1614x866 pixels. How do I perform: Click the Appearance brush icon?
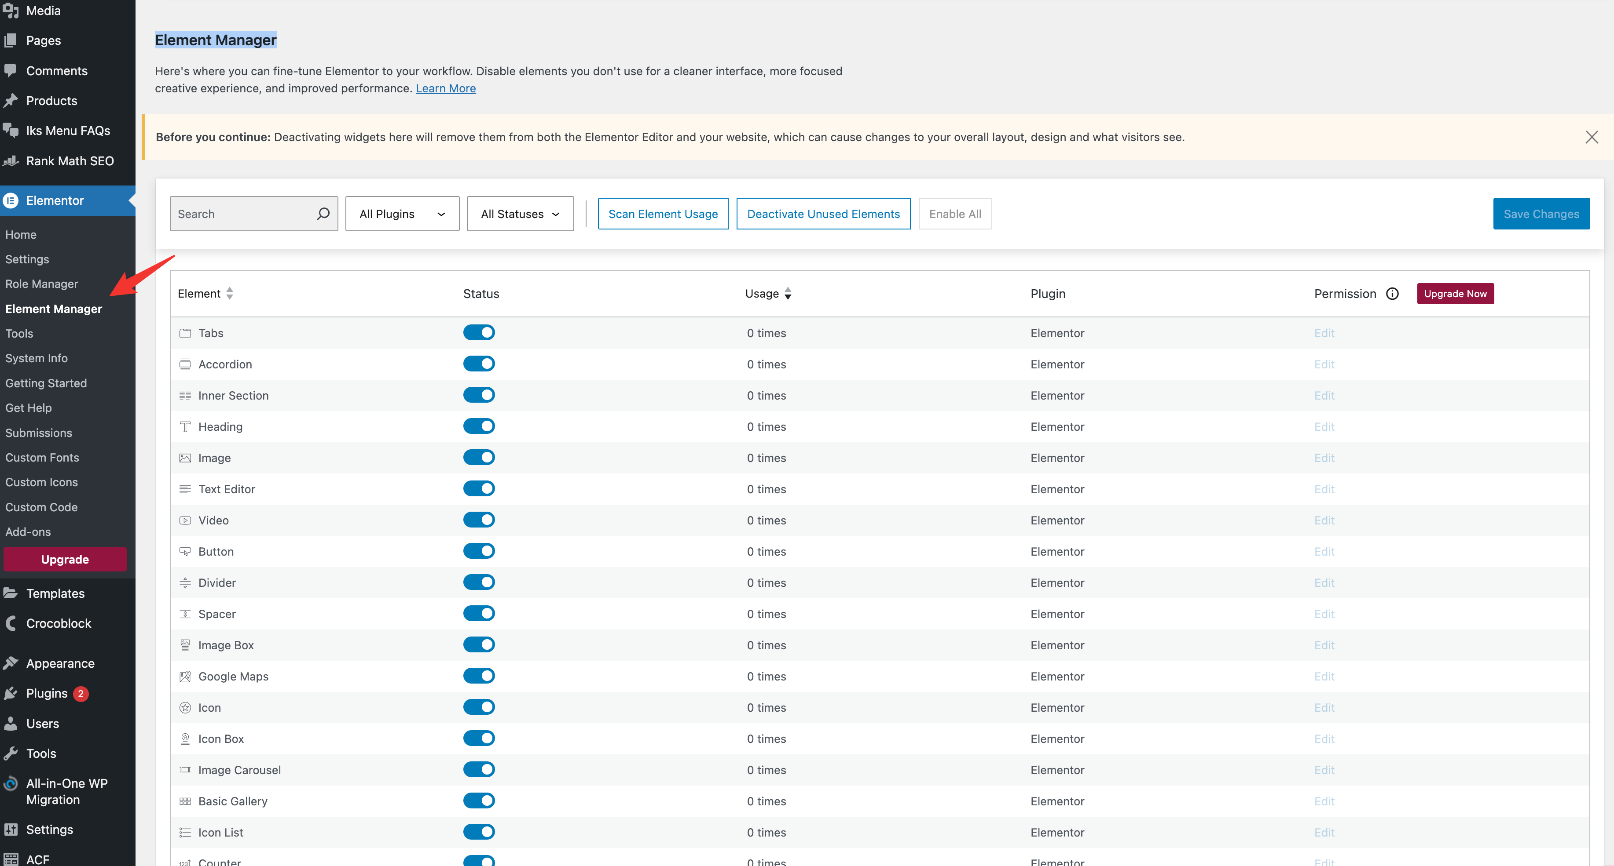pyautogui.click(x=11, y=663)
